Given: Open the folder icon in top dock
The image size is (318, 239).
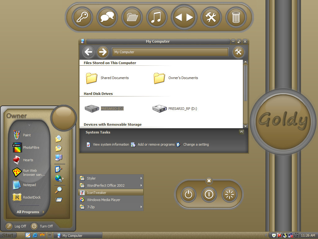Looking at the screenshot, I should click(132, 17).
